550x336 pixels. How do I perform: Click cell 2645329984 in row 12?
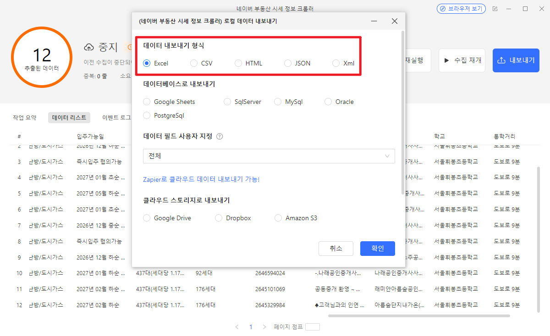(270, 305)
